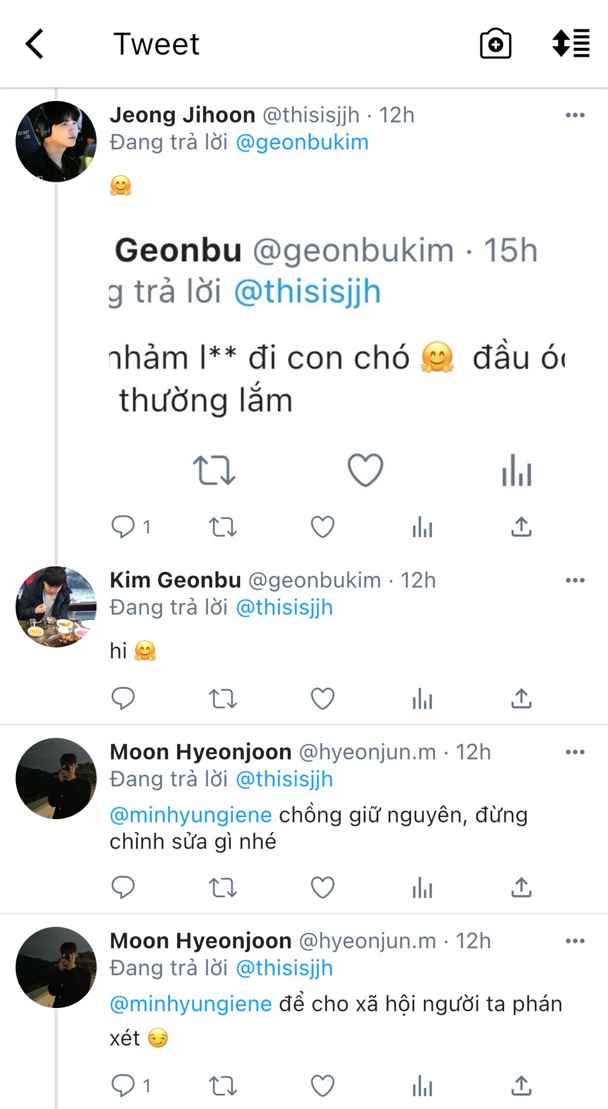Tap the back arrow in the header
This screenshot has height=1109, width=608.
pos(35,44)
